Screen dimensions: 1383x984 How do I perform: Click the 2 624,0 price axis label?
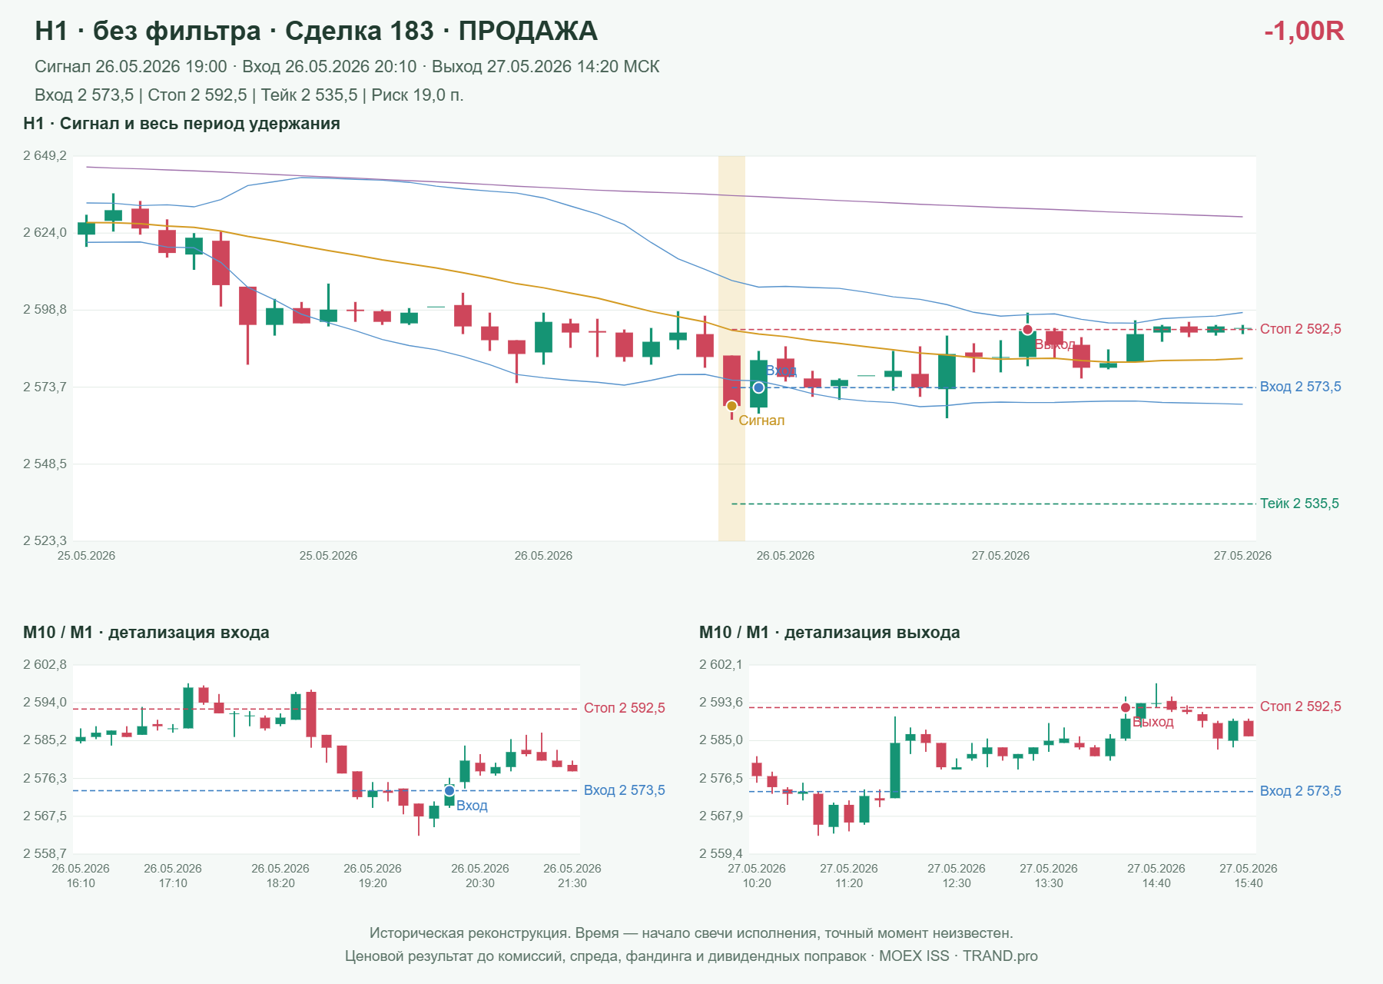pyautogui.click(x=45, y=233)
